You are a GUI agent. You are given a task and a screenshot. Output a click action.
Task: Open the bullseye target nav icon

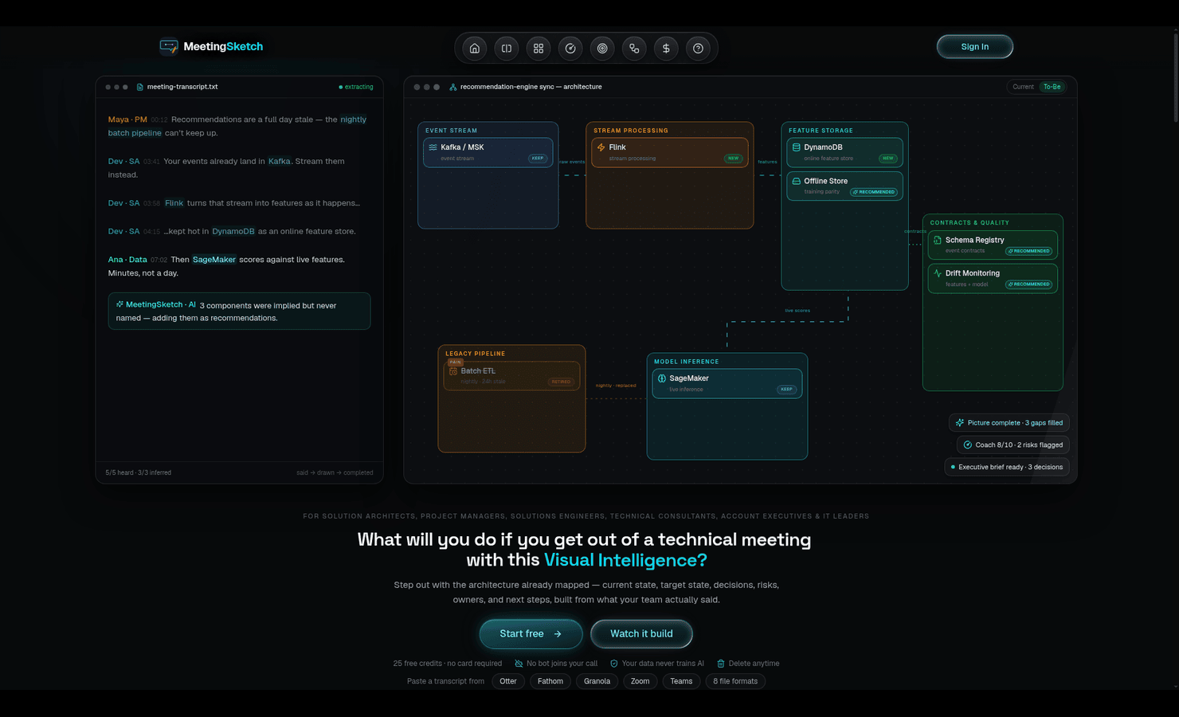[x=602, y=49]
